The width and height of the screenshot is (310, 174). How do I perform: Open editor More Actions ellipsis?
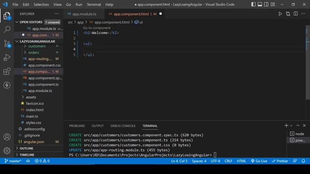point(303,14)
